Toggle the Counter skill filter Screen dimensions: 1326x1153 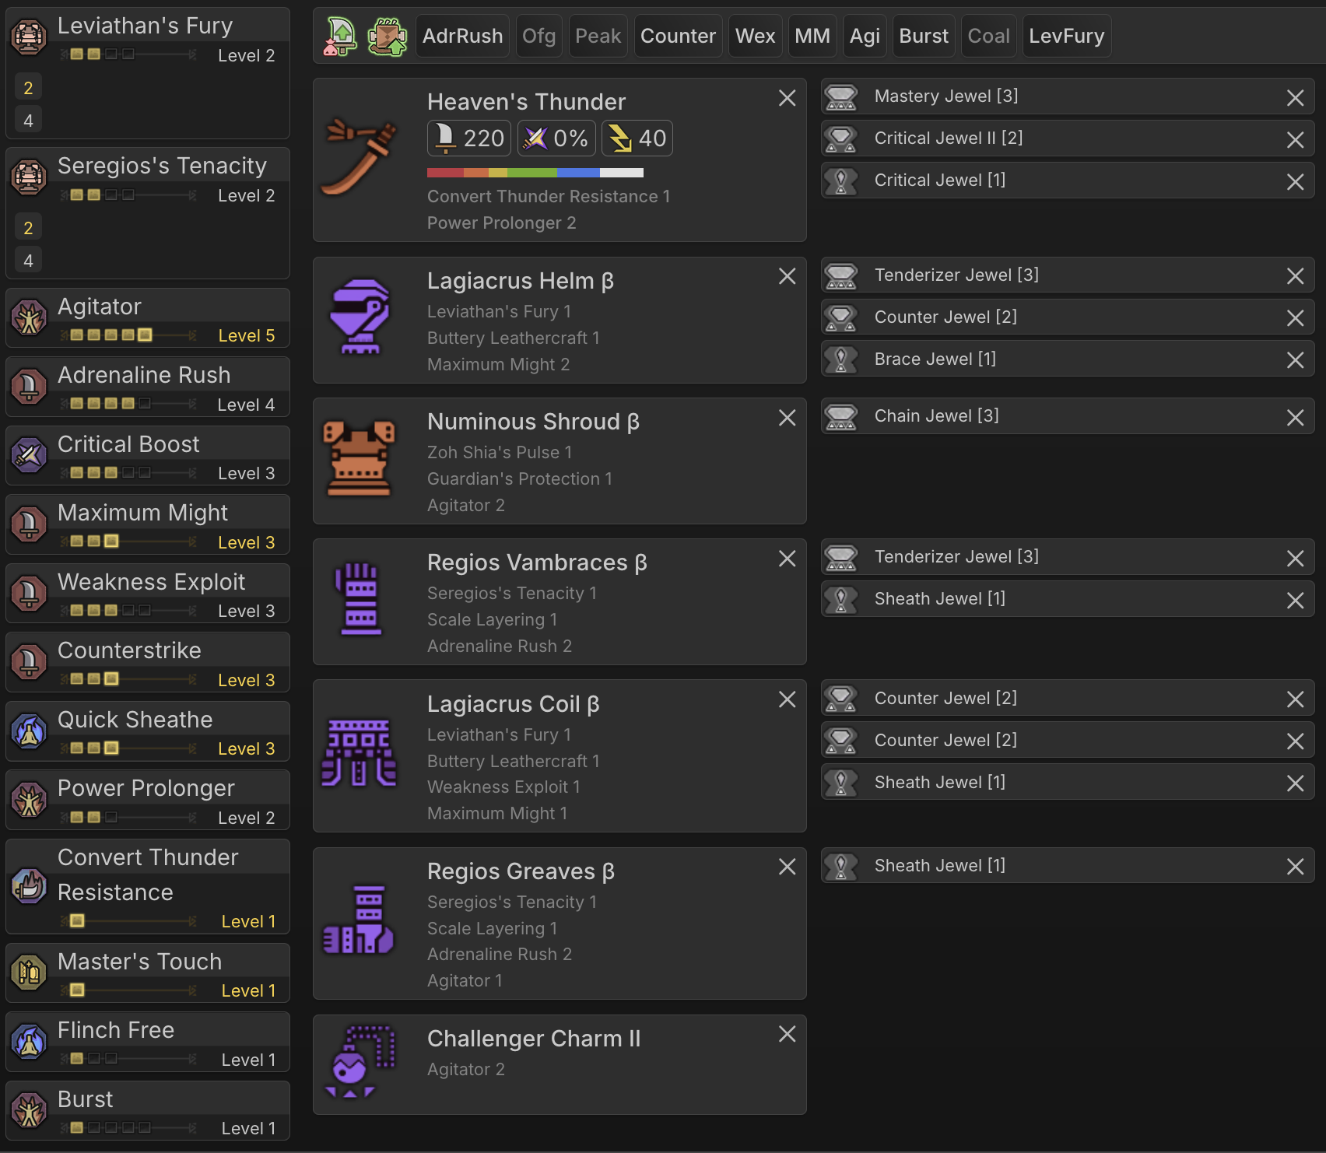[678, 36]
